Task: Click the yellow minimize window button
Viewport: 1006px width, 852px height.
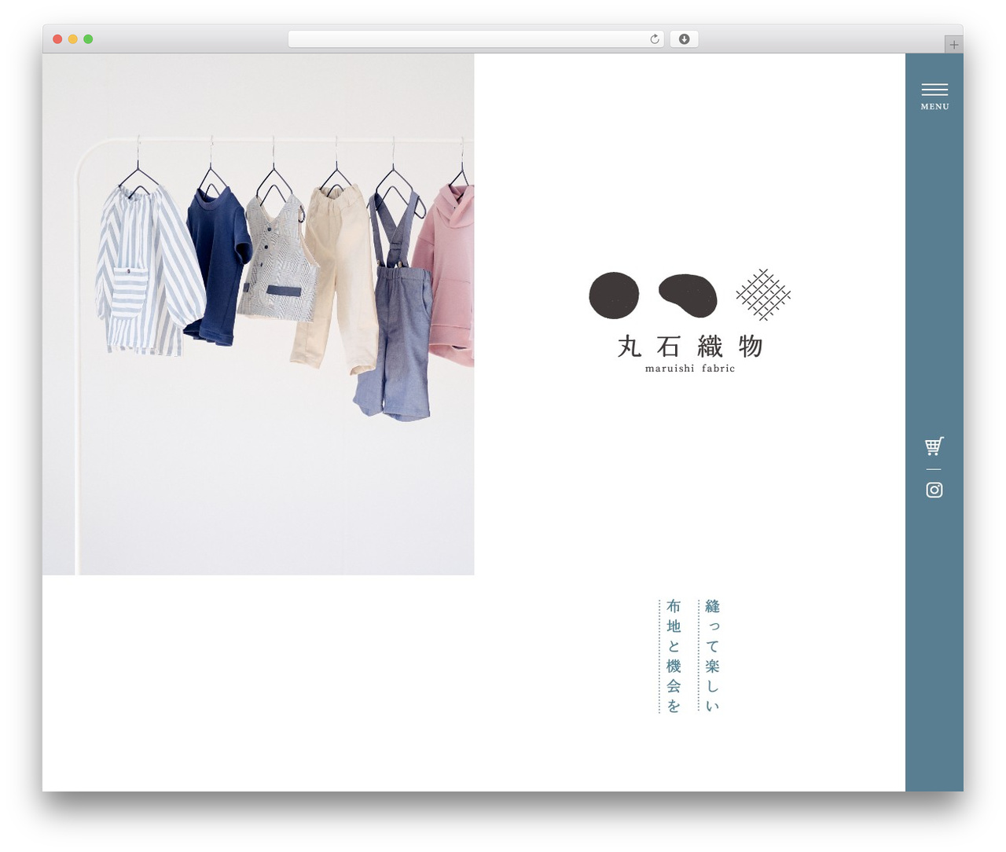Action: 73,39
